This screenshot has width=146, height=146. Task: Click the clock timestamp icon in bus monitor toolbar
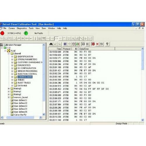(74, 44)
